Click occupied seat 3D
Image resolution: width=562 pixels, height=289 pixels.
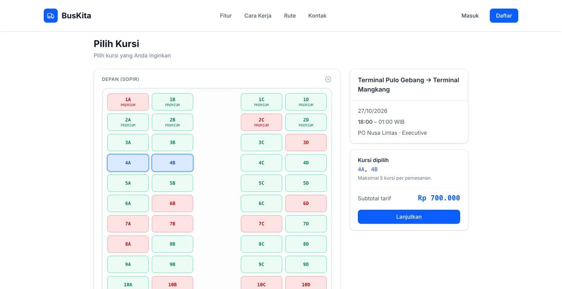click(x=306, y=143)
